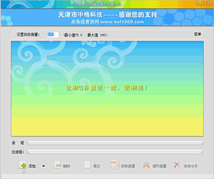This screenshot has height=179, width=214.
Task: Click the Get Volume (获取音量) table icon
Action: tap(114, 164)
